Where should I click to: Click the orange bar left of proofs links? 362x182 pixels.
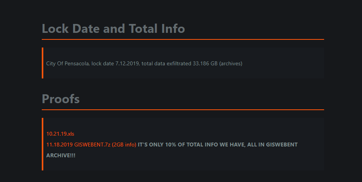pyautogui.click(x=43, y=144)
